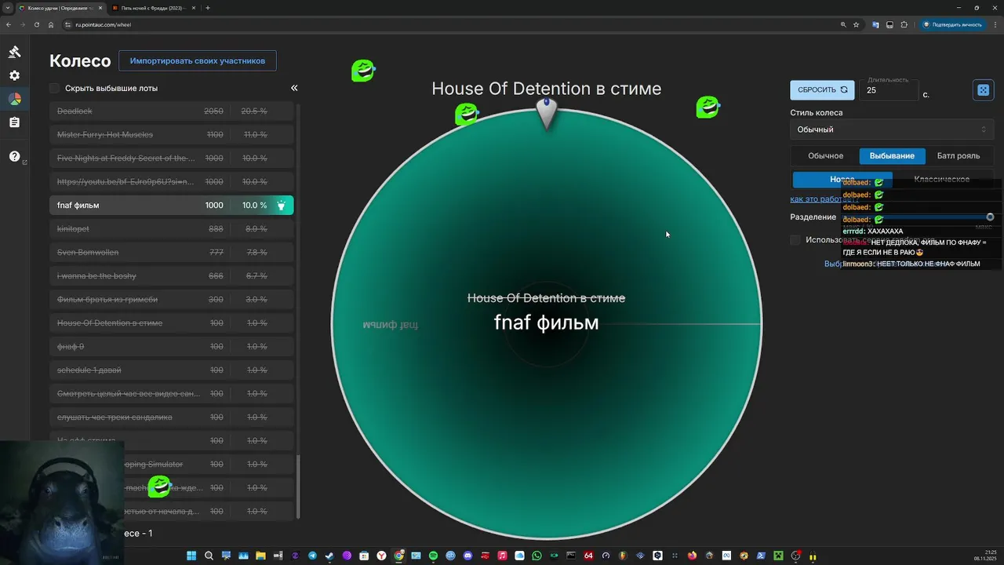The height and width of the screenshot is (565, 1004).
Task: Open the как это работает link
Action: [824, 199]
